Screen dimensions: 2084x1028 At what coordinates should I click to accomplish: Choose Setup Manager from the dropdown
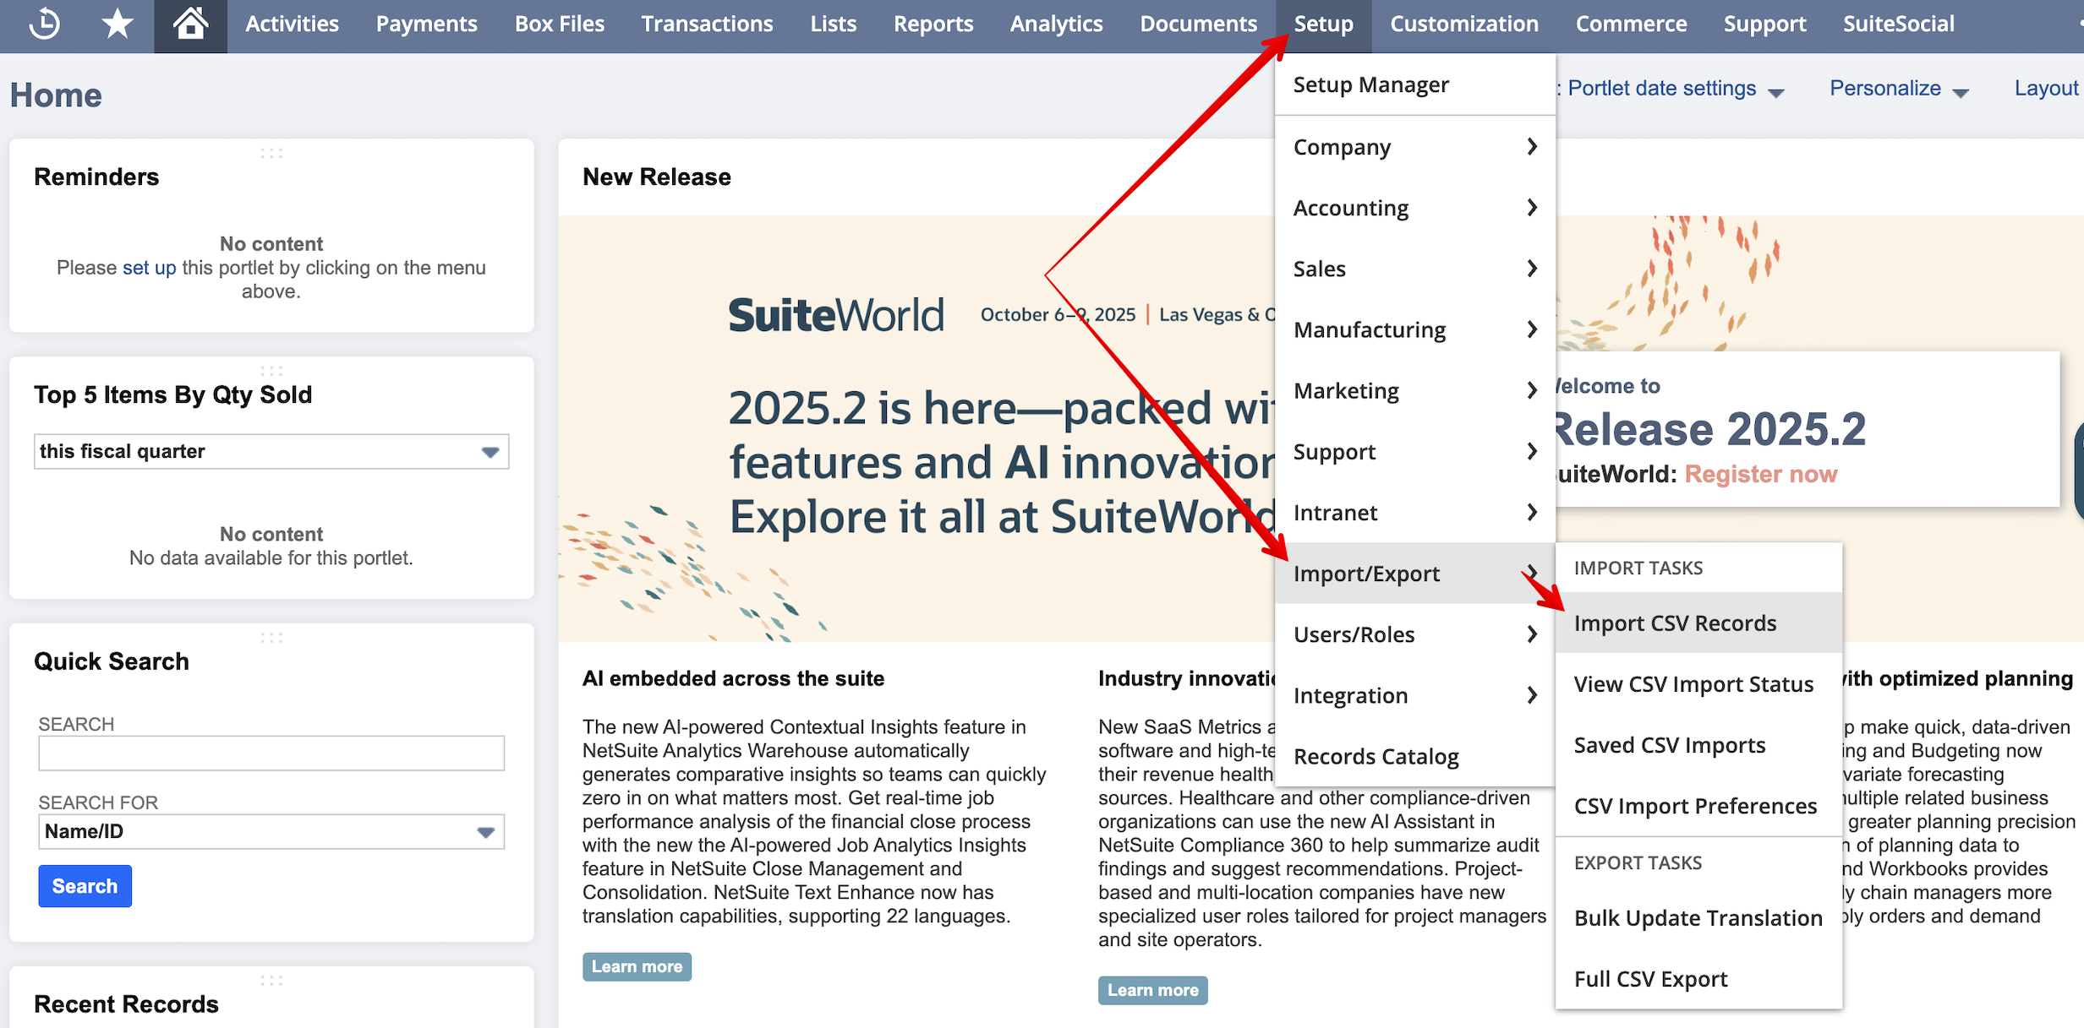1415,84
